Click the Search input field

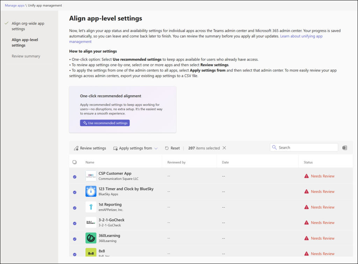[x=304, y=148]
